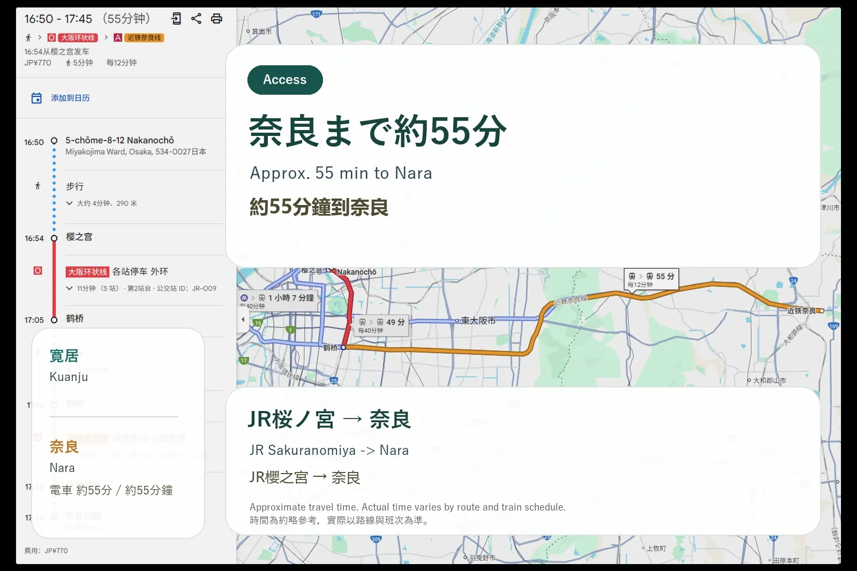Click the 49 分 alternate route callout

click(x=382, y=325)
